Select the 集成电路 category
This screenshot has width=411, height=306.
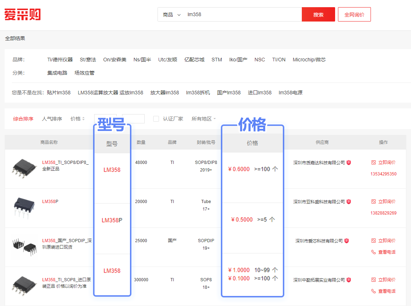(x=57, y=73)
